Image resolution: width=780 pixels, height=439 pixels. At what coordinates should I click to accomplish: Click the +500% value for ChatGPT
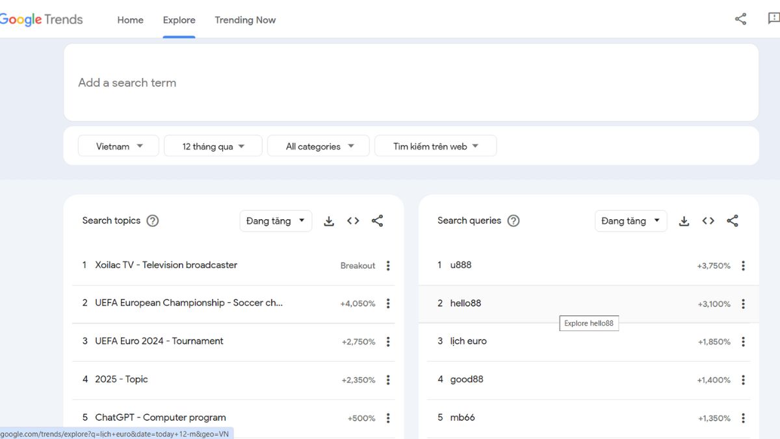tap(361, 418)
